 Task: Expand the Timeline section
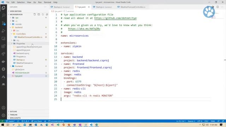pyautogui.click(x=13, y=115)
